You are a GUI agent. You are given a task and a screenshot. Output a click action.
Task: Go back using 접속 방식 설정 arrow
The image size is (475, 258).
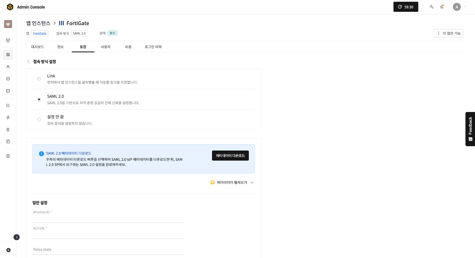tap(28, 61)
